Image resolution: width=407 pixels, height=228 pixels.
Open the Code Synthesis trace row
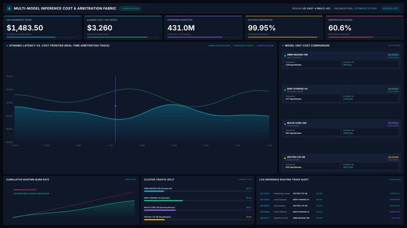pyautogui.click(x=330, y=199)
